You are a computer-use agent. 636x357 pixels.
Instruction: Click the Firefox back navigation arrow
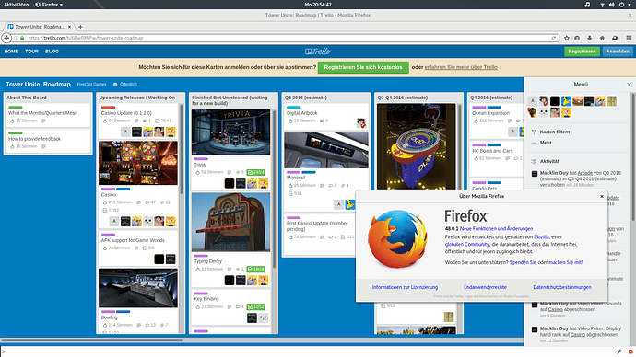[x=6, y=38]
